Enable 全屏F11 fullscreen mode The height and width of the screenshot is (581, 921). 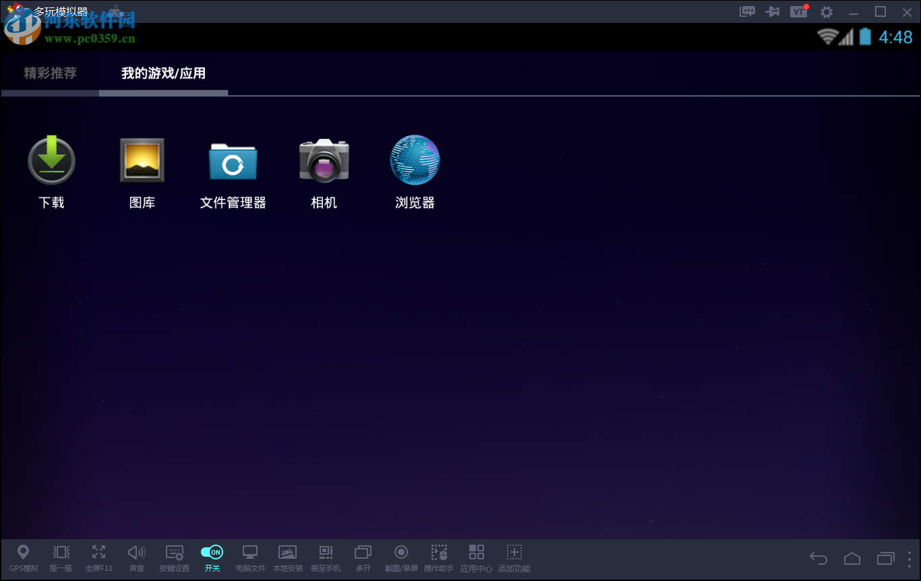click(98, 558)
